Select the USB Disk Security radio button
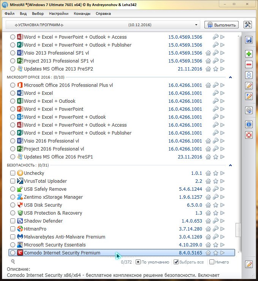258x281 pixels. pos(13,205)
